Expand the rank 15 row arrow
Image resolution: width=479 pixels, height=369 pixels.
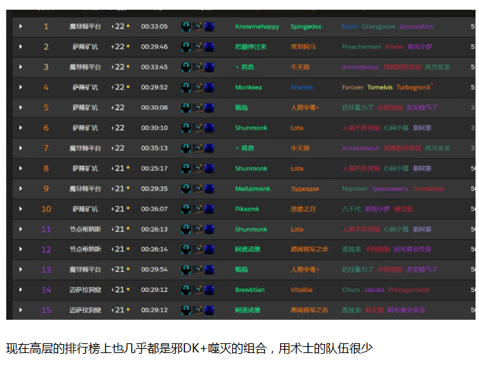click(x=21, y=310)
